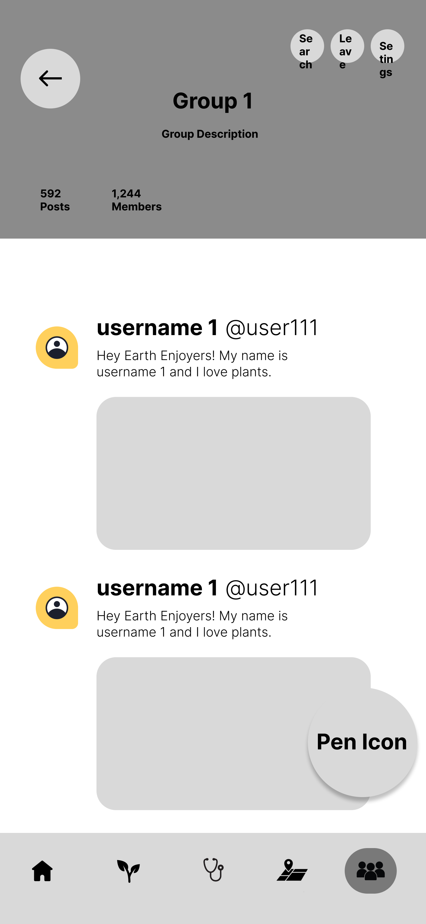Go to the Home tab icon
This screenshot has height=924, width=426.
[42, 871]
